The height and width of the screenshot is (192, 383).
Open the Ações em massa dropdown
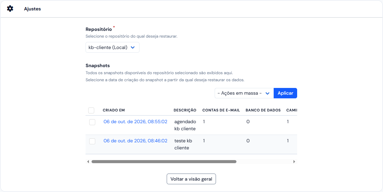(244, 93)
